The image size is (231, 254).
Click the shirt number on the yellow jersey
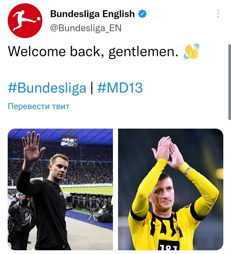pos(169,247)
